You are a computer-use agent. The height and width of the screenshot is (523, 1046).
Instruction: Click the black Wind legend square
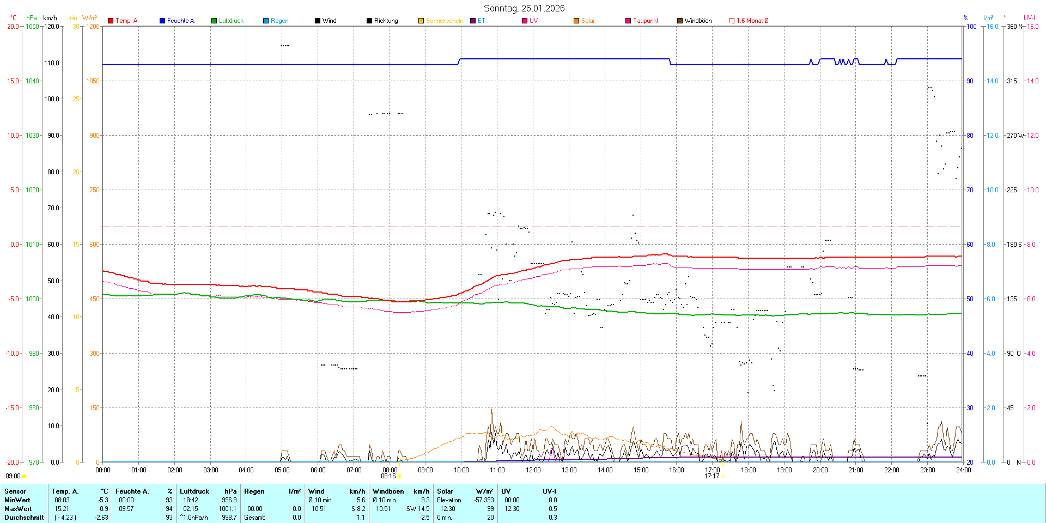pos(318,21)
